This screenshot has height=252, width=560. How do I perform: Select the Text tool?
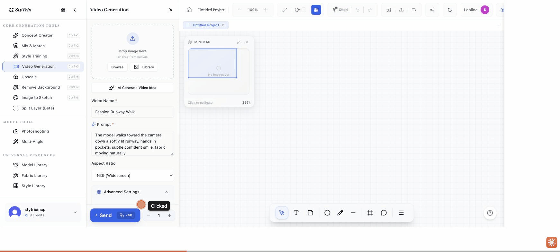tap(296, 213)
